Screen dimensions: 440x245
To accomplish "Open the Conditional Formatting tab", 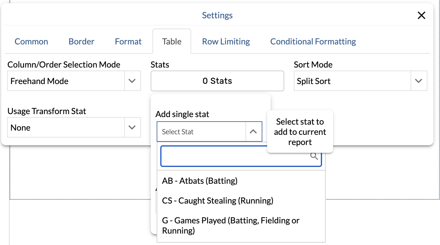I will click(313, 41).
